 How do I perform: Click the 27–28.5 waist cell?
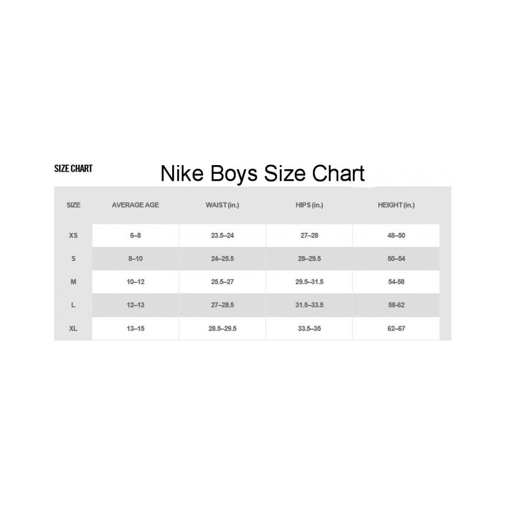[x=222, y=305]
